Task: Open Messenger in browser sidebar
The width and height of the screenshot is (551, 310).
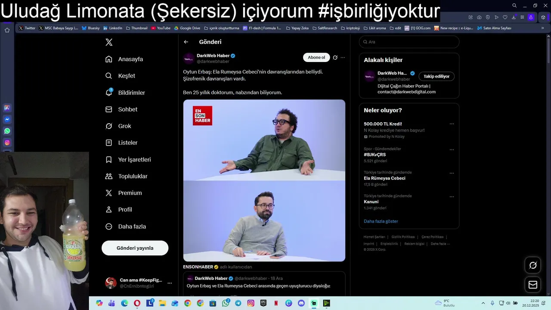Action: point(7,119)
